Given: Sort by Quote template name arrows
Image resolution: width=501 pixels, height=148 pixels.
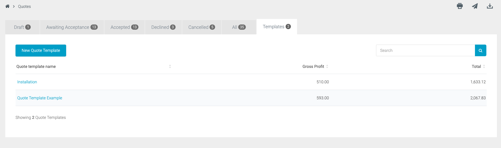Looking at the screenshot, I should pos(170,66).
